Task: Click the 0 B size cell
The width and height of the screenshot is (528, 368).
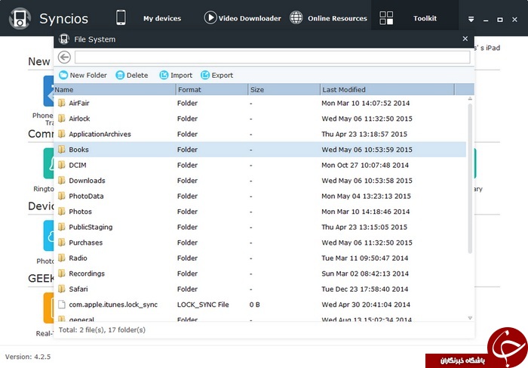Action: click(255, 305)
